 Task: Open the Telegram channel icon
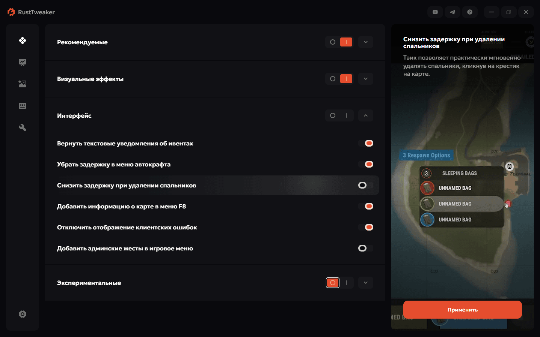coord(452,12)
